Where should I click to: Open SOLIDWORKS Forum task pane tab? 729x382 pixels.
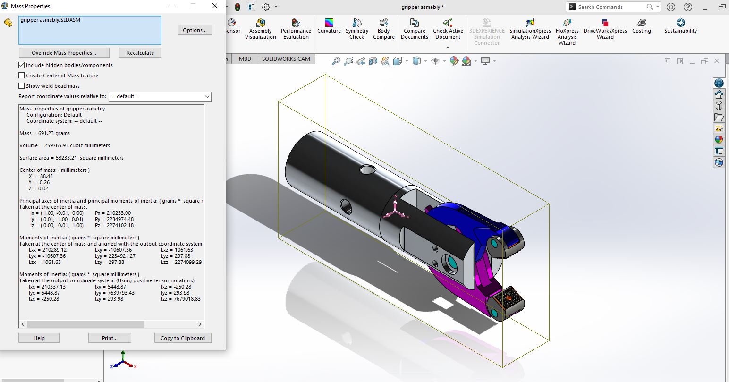click(x=719, y=162)
